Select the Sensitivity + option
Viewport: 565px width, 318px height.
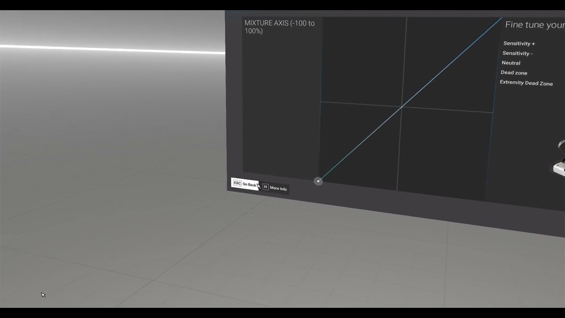click(x=519, y=43)
